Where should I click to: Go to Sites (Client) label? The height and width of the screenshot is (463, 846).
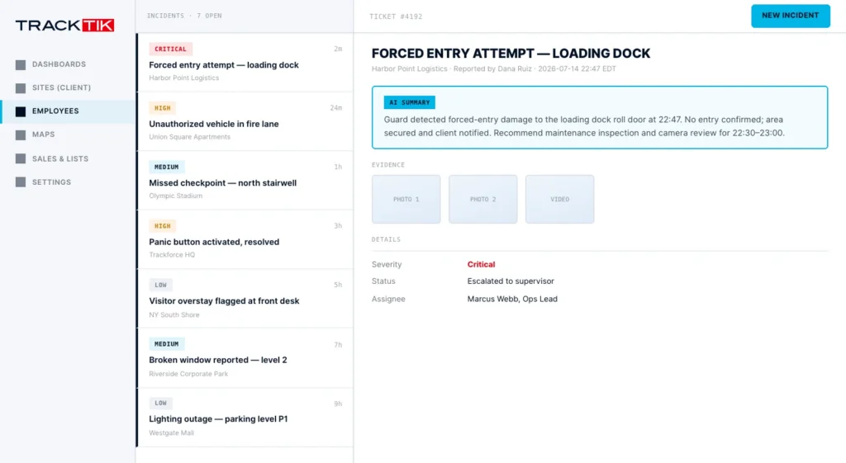pyautogui.click(x=61, y=87)
